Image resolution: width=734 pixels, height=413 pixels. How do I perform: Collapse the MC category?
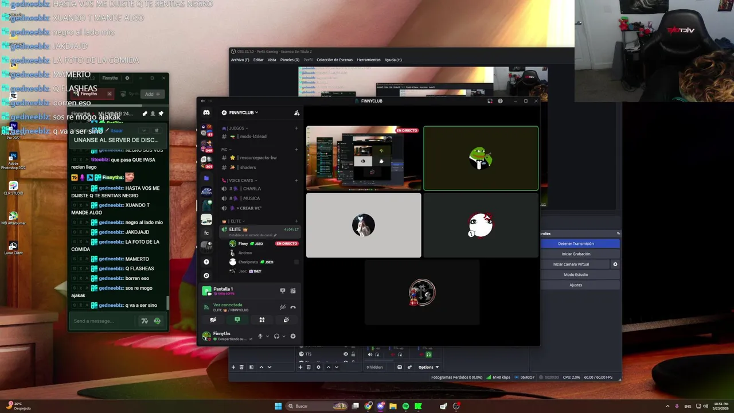click(225, 150)
